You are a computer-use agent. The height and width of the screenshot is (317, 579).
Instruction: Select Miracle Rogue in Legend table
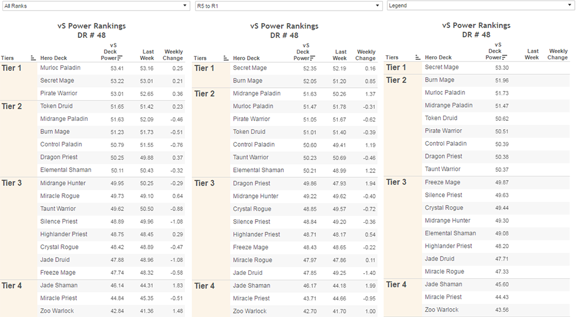click(x=444, y=271)
